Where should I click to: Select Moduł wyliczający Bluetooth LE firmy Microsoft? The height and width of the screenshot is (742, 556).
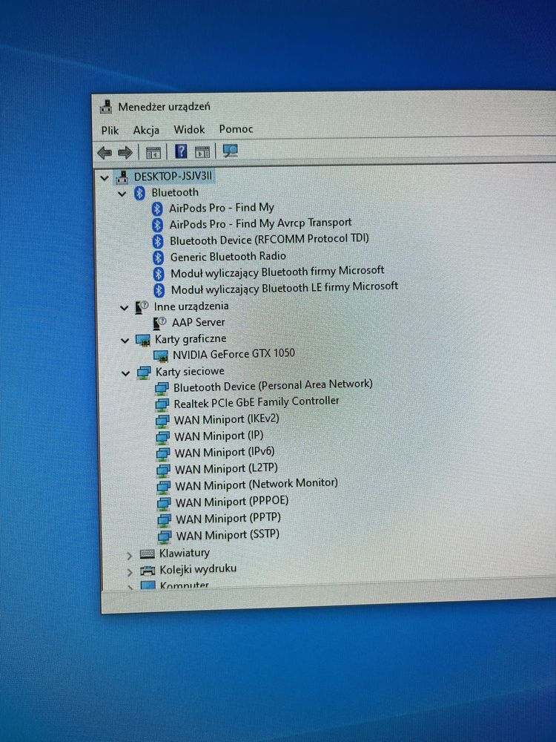click(x=285, y=288)
